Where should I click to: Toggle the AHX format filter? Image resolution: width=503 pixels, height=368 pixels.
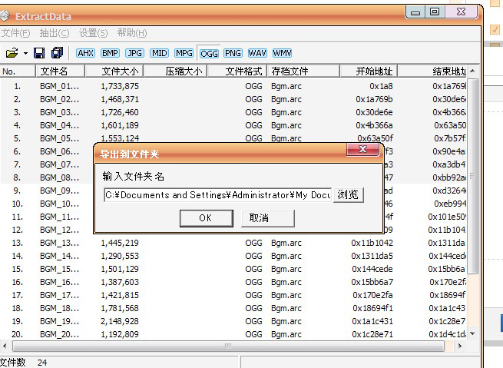point(85,53)
